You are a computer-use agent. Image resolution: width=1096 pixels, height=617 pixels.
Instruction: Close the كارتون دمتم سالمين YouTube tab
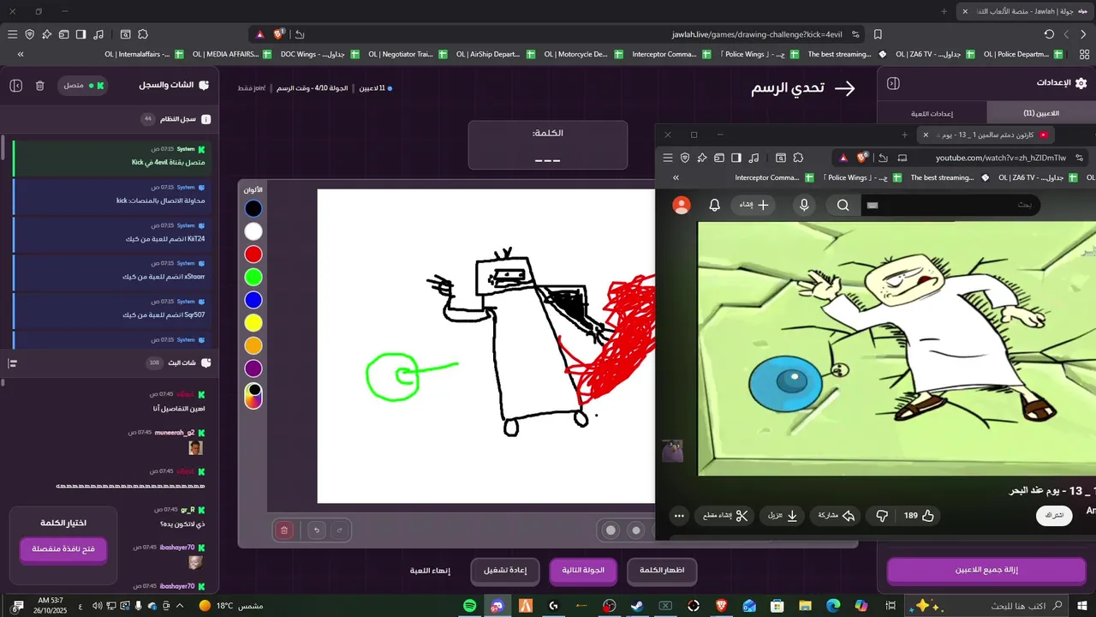point(926,135)
